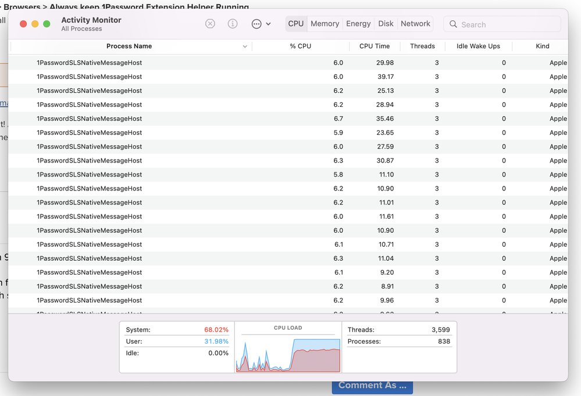Open the Energy tab
This screenshot has width=581, height=396.
coord(358,24)
